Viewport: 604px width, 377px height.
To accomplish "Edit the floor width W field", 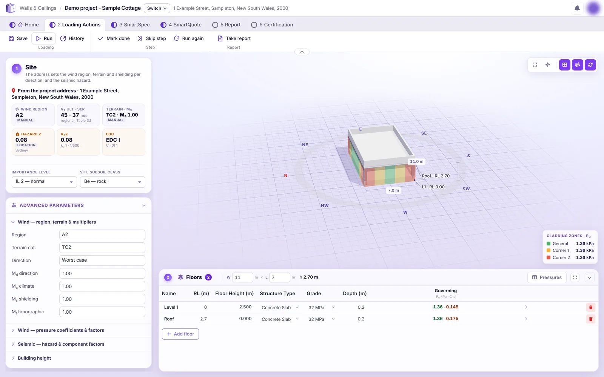I will tap(242, 277).
